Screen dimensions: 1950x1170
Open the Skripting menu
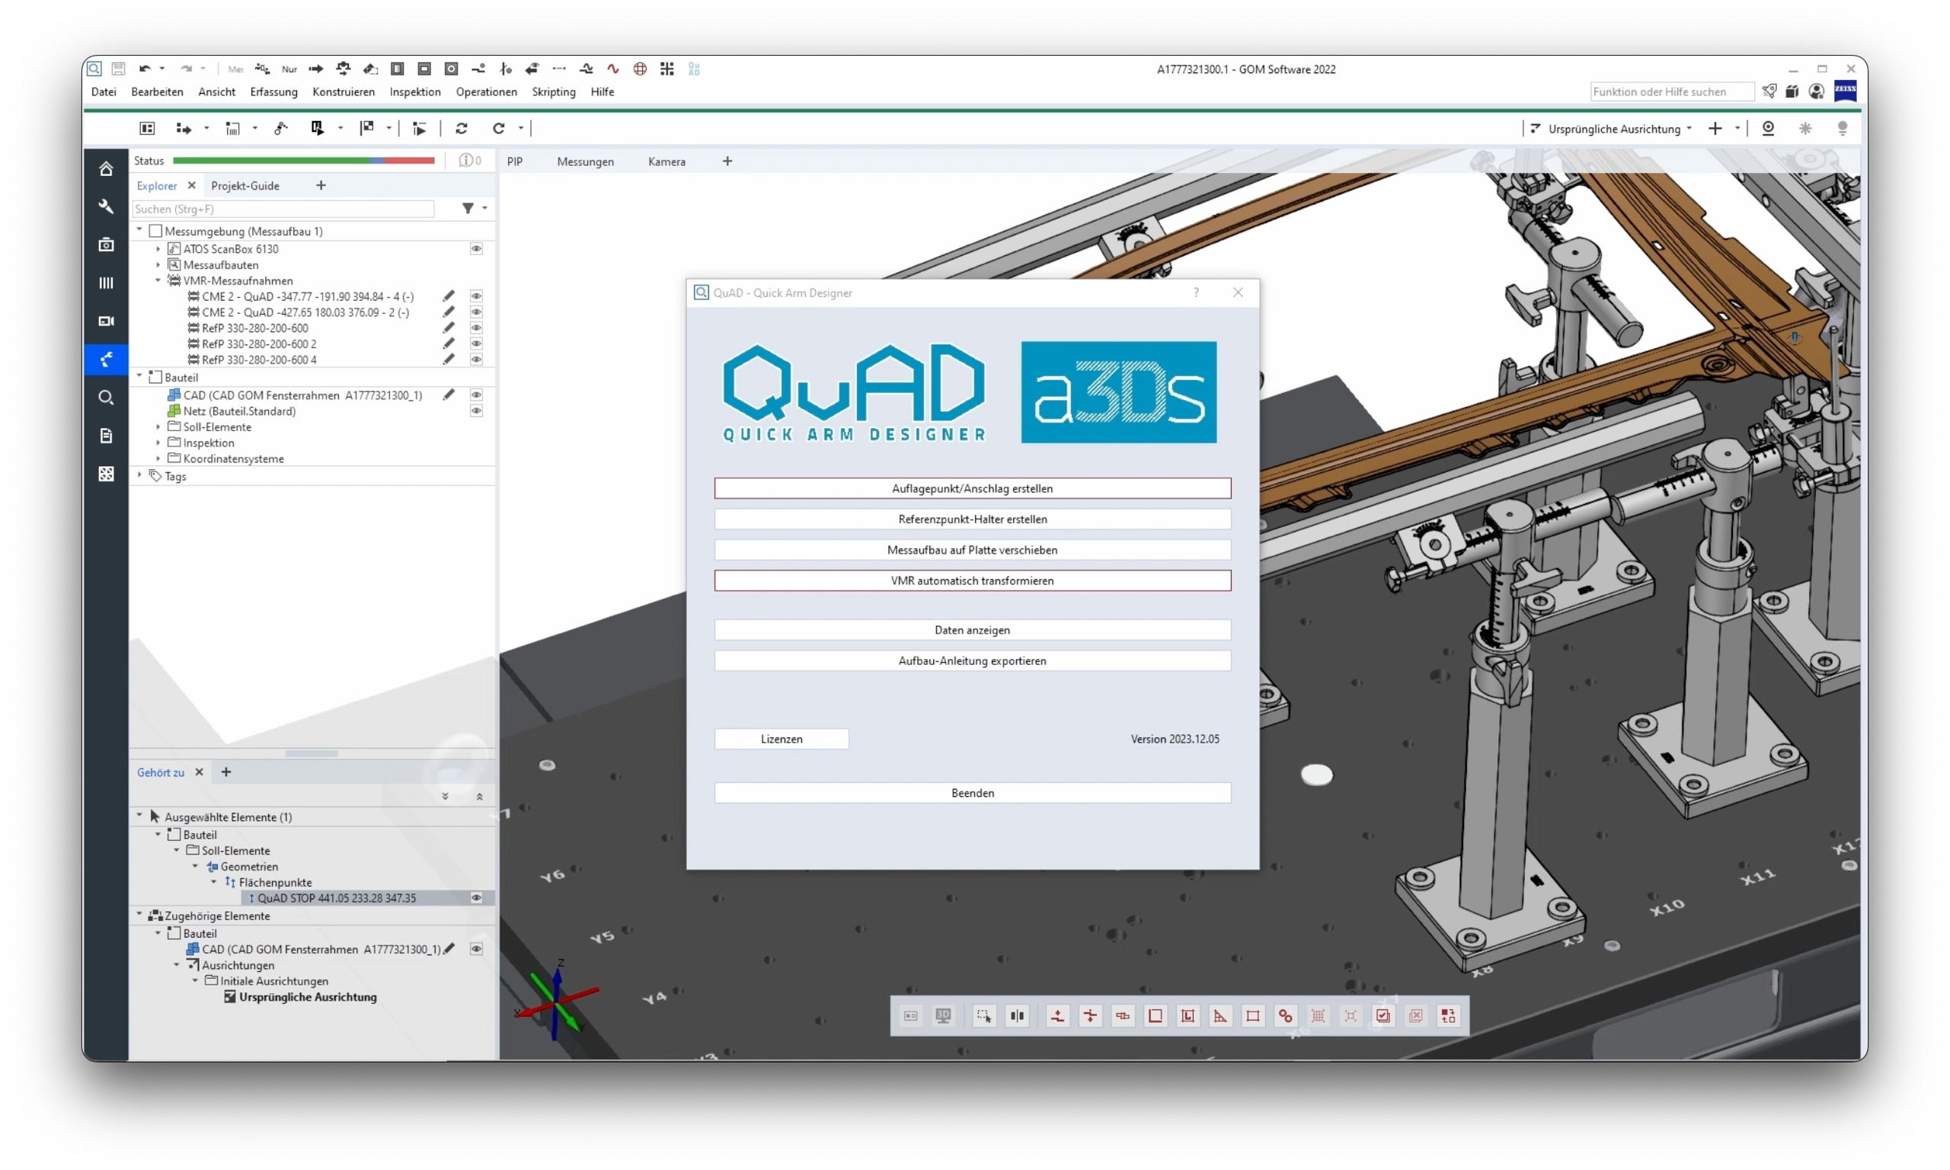click(x=553, y=91)
